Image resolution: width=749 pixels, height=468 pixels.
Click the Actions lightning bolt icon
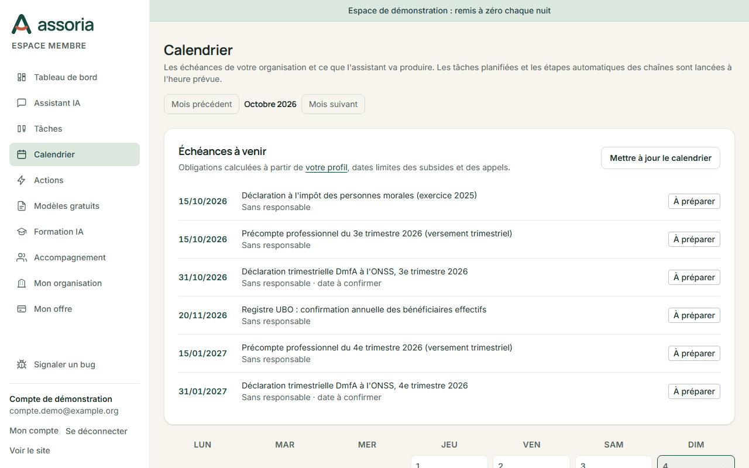coord(22,180)
